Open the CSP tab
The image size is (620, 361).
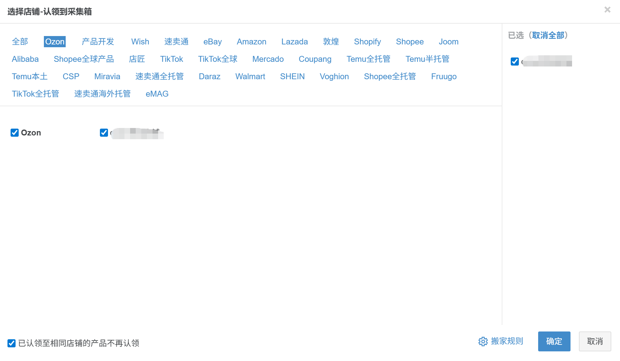tap(71, 76)
